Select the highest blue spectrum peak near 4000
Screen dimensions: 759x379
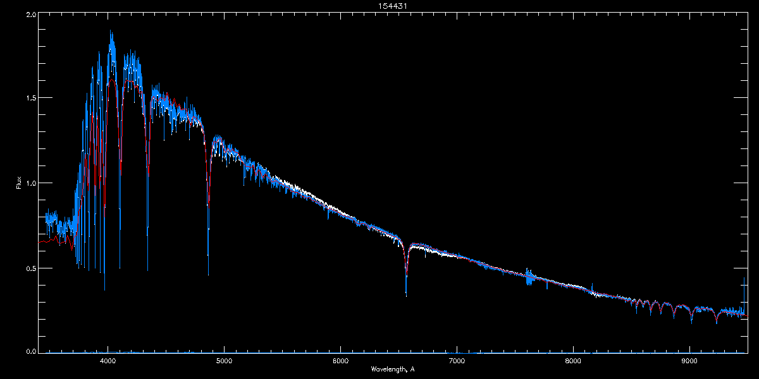point(111,32)
